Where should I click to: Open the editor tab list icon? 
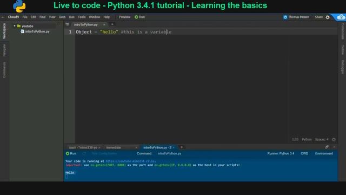pos(67,24)
